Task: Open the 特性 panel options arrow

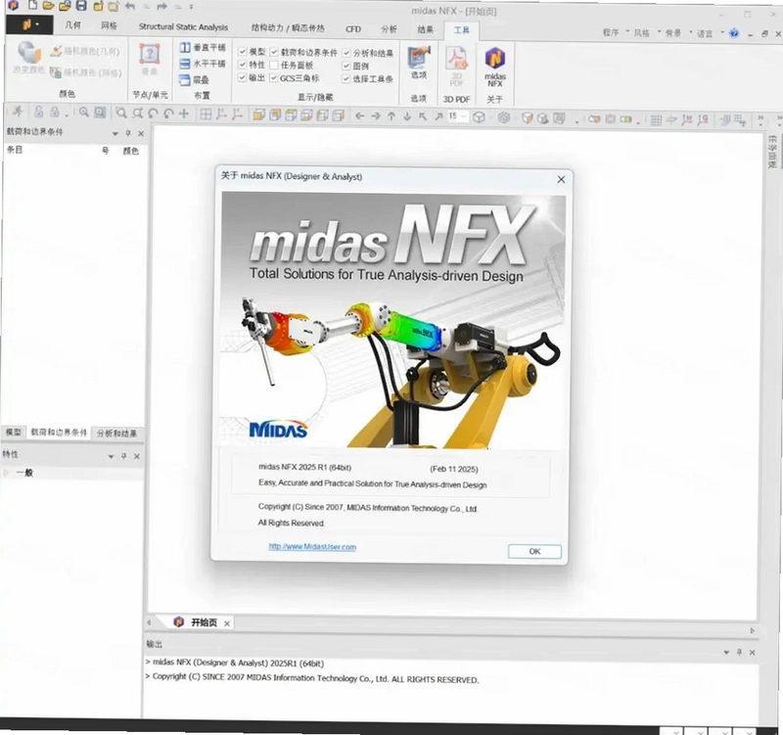Action: click(111, 456)
